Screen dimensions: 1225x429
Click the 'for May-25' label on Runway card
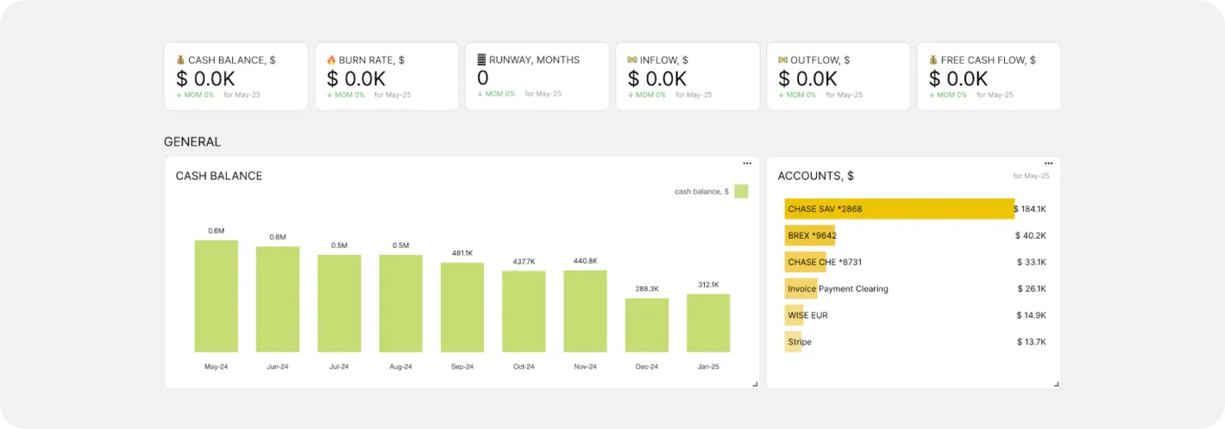pos(543,94)
